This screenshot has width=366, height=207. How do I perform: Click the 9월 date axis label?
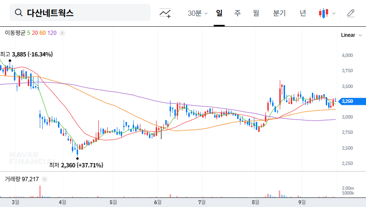tap(302, 202)
